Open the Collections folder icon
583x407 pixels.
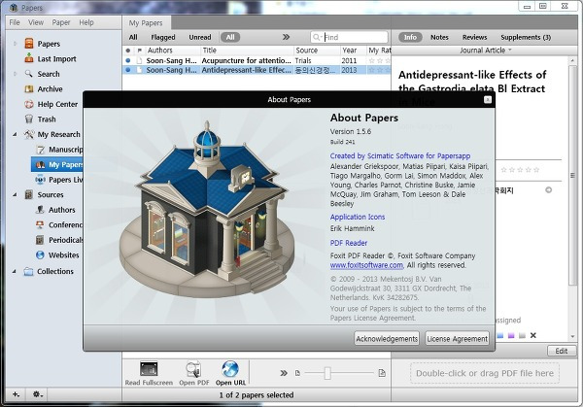coord(28,271)
